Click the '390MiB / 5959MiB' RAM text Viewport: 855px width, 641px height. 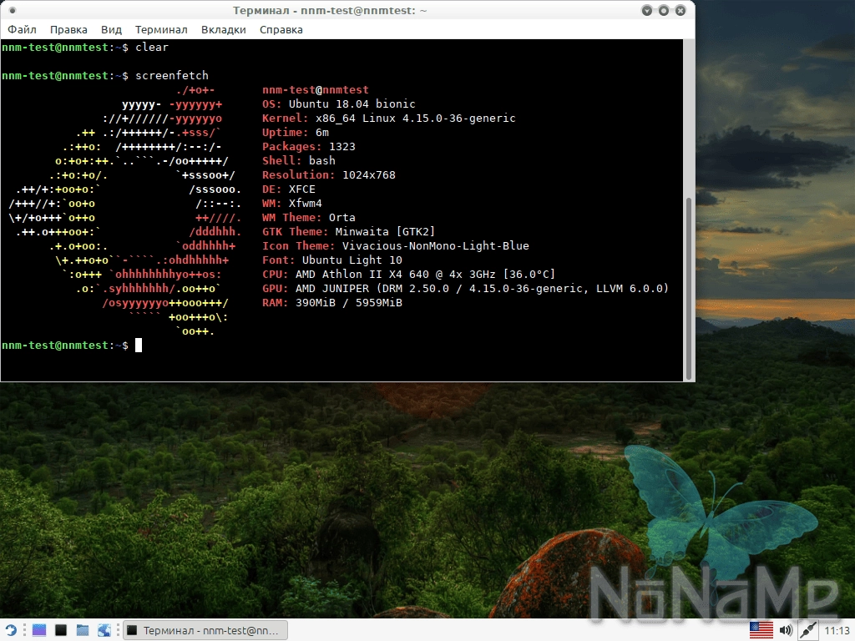tap(348, 302)
